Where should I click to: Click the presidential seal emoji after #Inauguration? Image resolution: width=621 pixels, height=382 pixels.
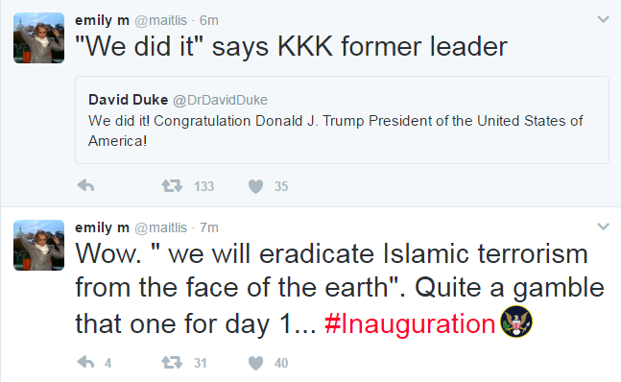click(x=516, y=322)
